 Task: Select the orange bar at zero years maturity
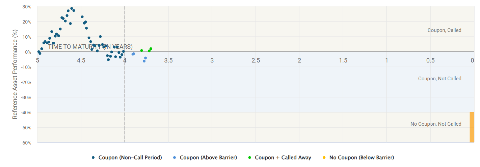pyautogui.click(x=472, y=127)
